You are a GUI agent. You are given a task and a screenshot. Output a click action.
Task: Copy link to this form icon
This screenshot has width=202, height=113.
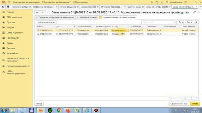tap(194, 12)
